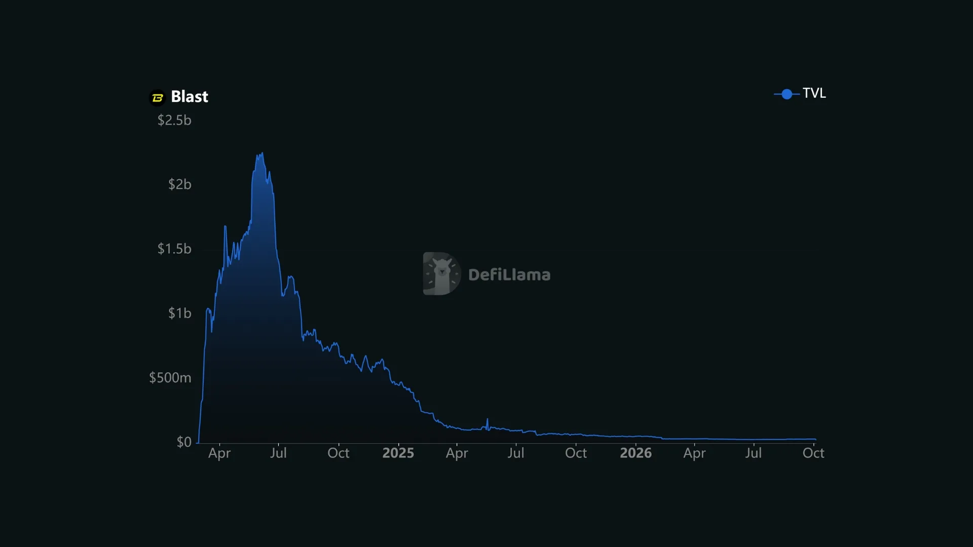Toggle the TVL legend series
Viewport: 973px width, 547px height.
tap(800, 94)
